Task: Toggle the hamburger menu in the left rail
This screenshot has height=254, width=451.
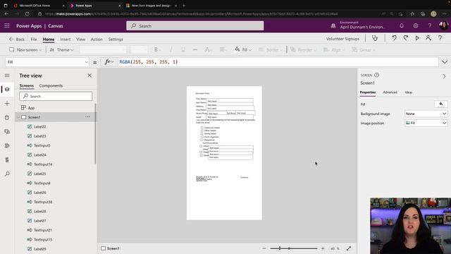Action: 7,75
